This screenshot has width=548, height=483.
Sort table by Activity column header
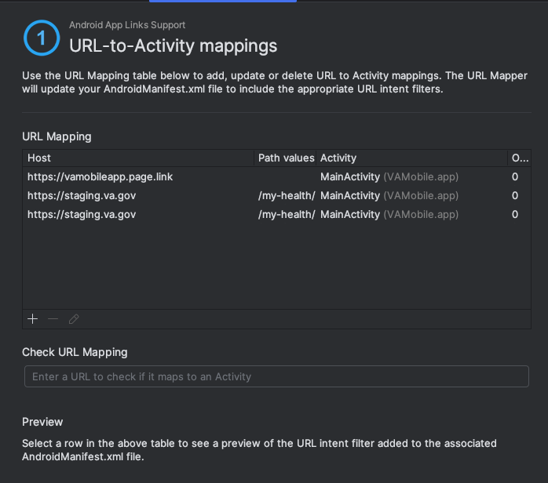(411, 158)
